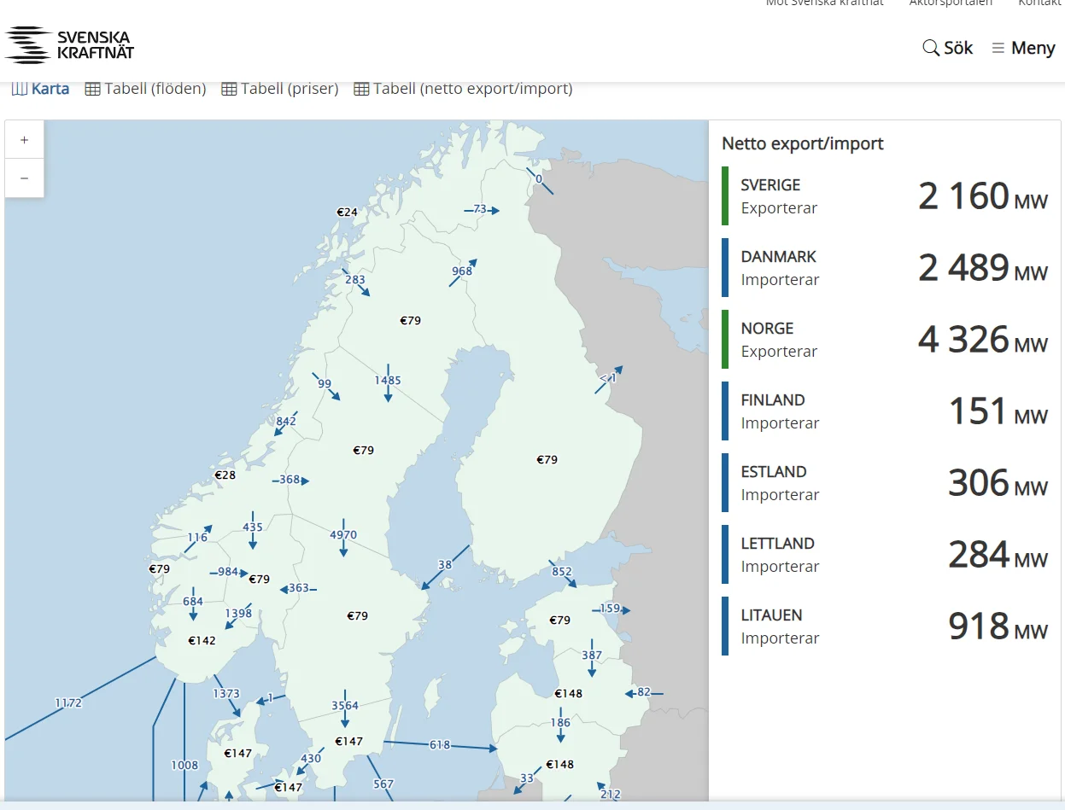Open the Kontakt link at top
Image resolution: width=1065 pixels, height=810 pixels.
1040,3
